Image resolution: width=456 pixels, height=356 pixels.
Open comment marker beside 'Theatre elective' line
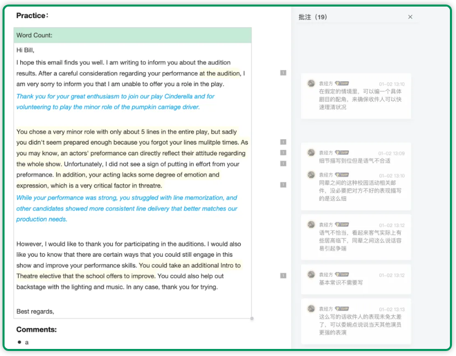click(x=283, y=276)
